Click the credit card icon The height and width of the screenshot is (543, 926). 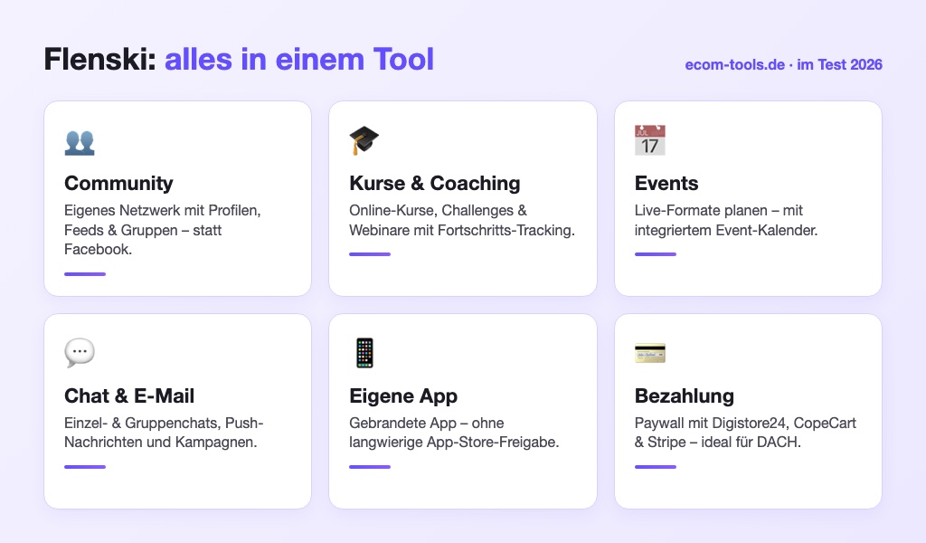[649, 353]
